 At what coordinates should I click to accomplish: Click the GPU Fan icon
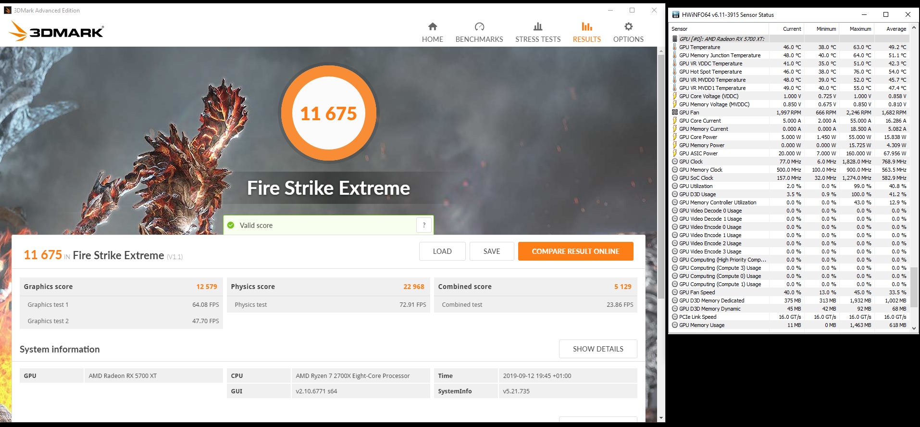point(674,113)
